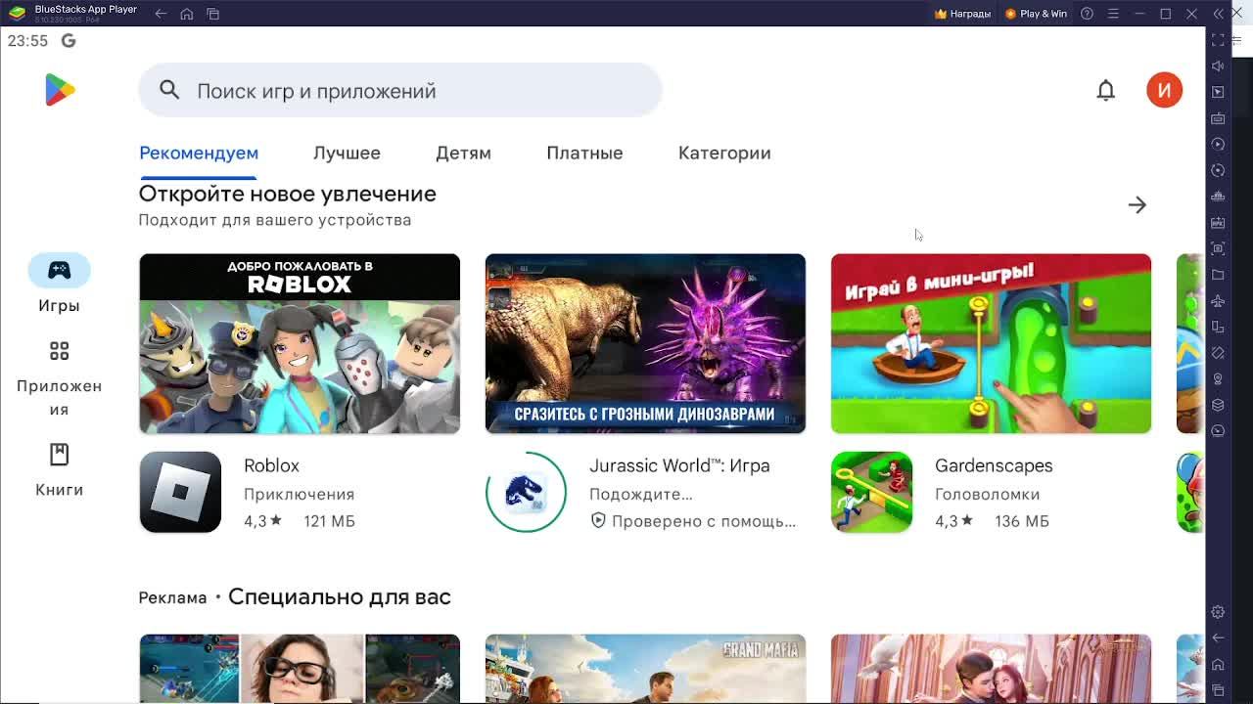Expand the 'Откройте новое увлечение' section arrow
This screenshot has height=704, width=1253.
(1137, 205)
